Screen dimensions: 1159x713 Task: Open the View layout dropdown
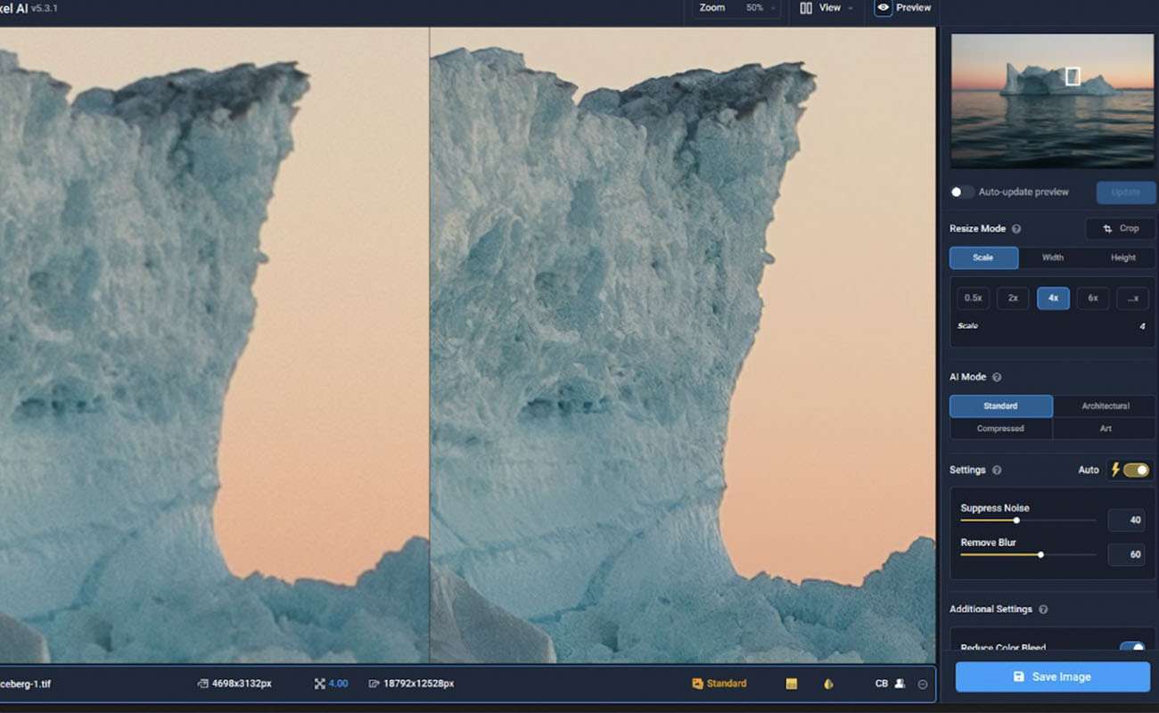coord(828,8)
